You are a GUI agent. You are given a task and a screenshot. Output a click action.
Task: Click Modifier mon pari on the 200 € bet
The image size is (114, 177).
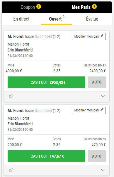[x=89, y=110]
